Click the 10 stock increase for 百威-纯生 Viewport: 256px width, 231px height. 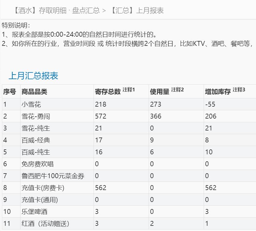[x=209, y=152]
